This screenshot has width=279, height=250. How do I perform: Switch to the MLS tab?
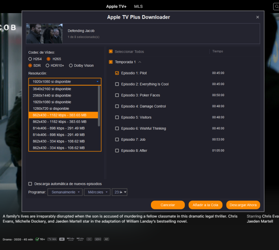(x=138, y=7)
